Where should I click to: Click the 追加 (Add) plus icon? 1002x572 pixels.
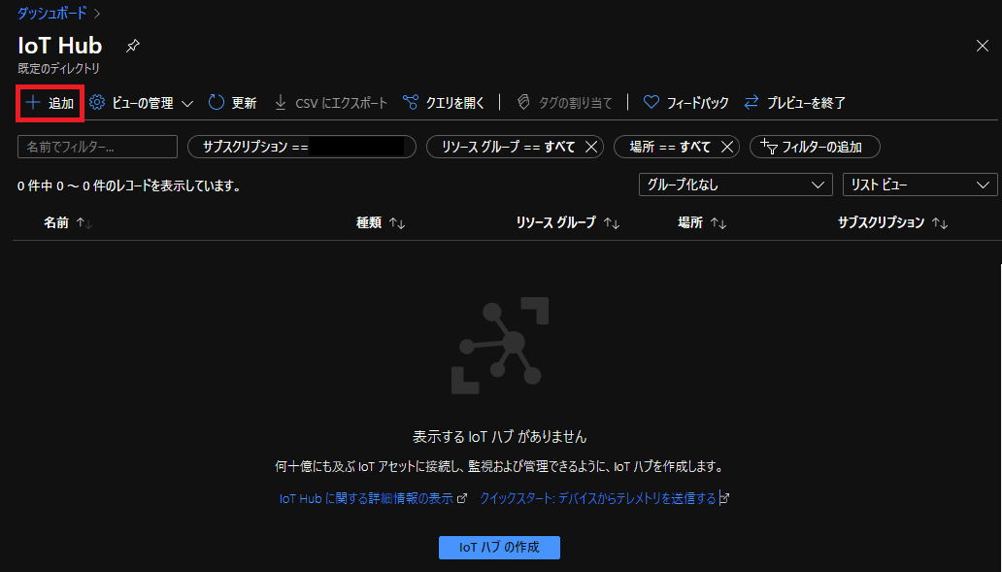tap(33, 102)
